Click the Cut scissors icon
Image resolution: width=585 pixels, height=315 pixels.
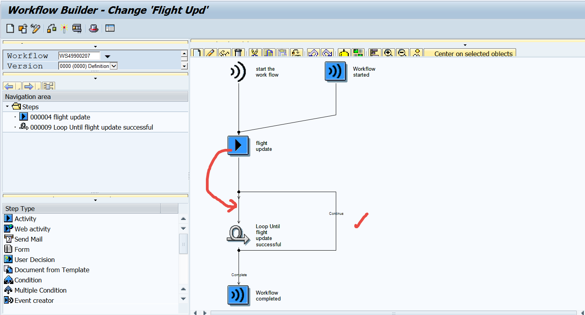tap(255, 53)
